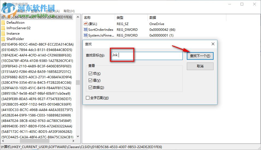Open the 帮助(H) menu
Viewport: 261px width, 150px height.
point(69,11)
